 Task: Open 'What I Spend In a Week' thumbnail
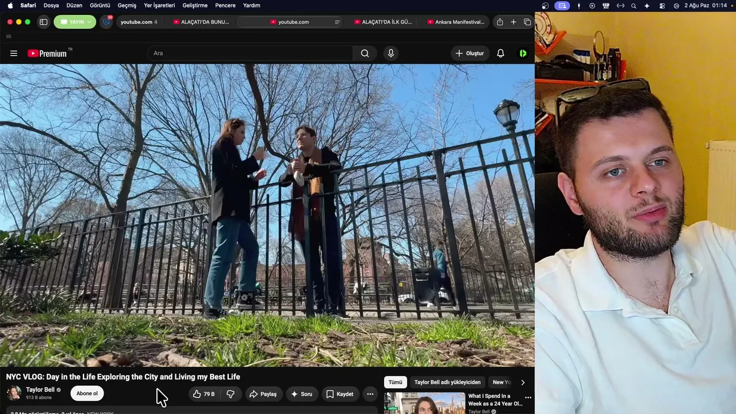[x=424, y=403]
